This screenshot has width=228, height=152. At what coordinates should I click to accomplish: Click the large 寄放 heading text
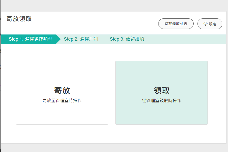click(x=62, y=90)
